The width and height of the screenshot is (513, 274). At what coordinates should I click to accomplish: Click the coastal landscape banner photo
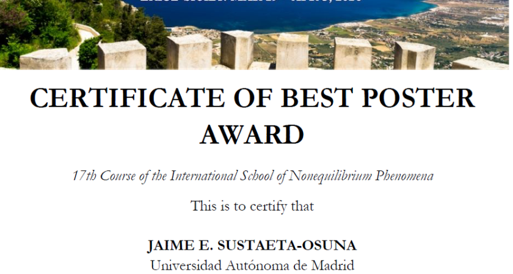point(255,35)
